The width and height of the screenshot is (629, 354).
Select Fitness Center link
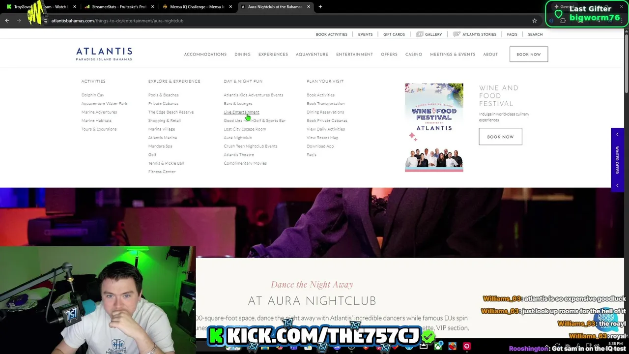point(162,172)
